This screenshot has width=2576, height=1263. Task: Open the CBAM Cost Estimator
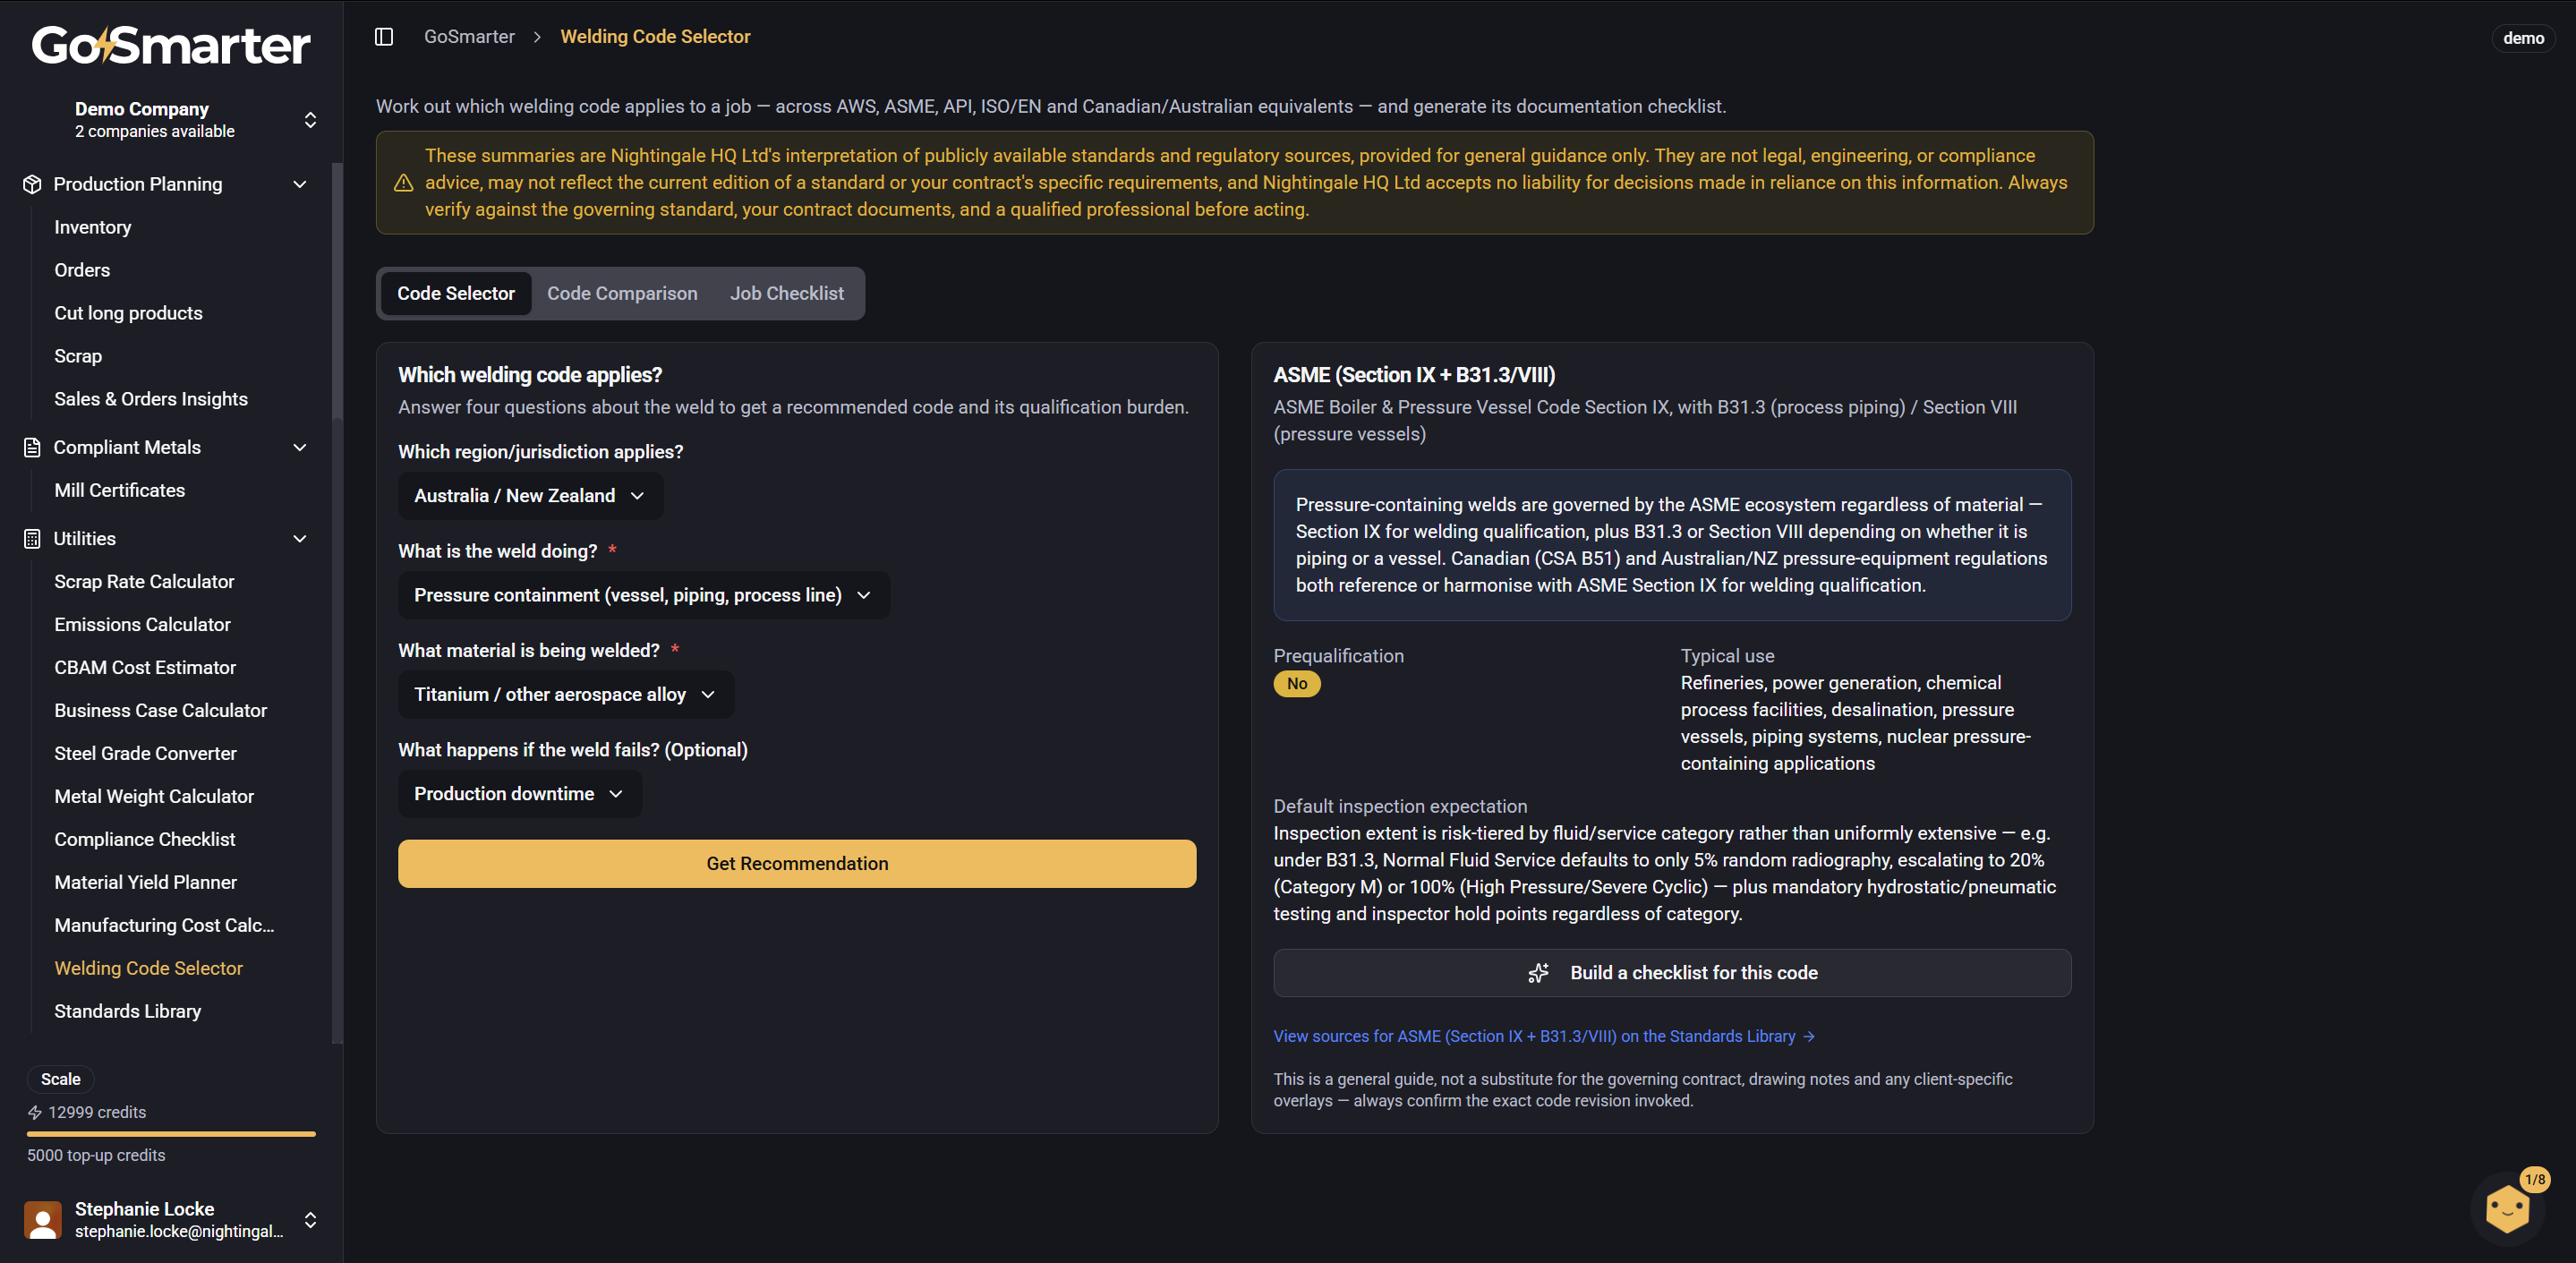145,667
